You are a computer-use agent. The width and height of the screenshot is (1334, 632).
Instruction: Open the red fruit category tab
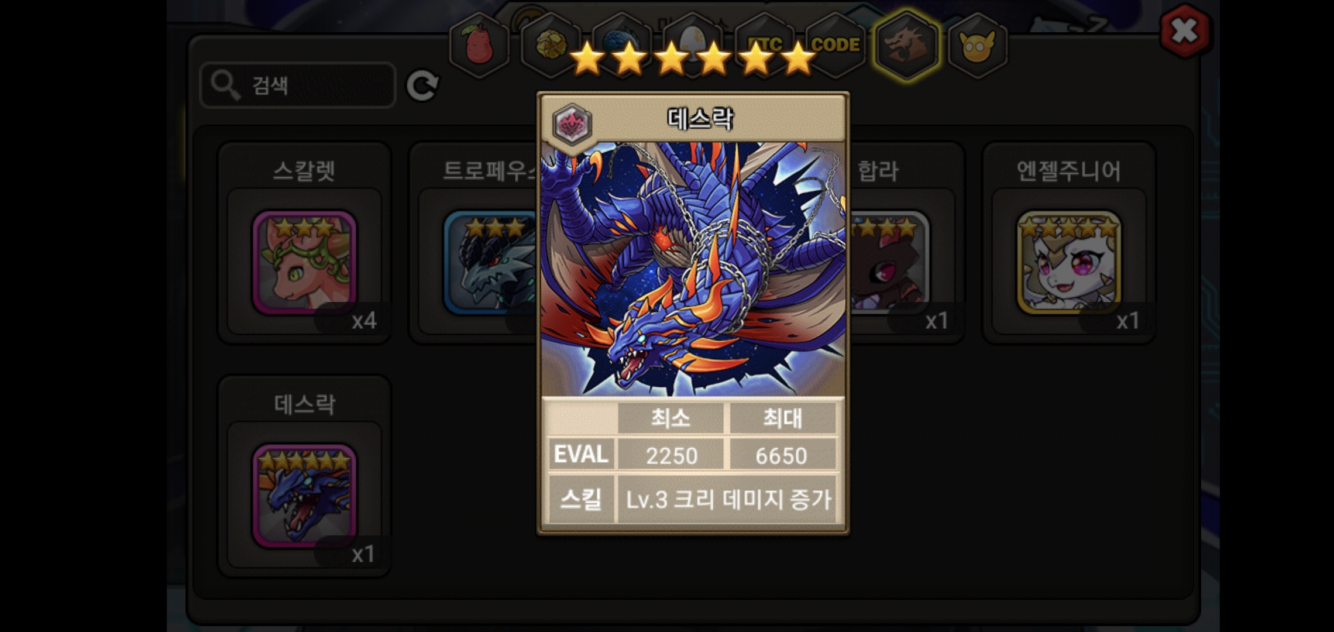480,45
